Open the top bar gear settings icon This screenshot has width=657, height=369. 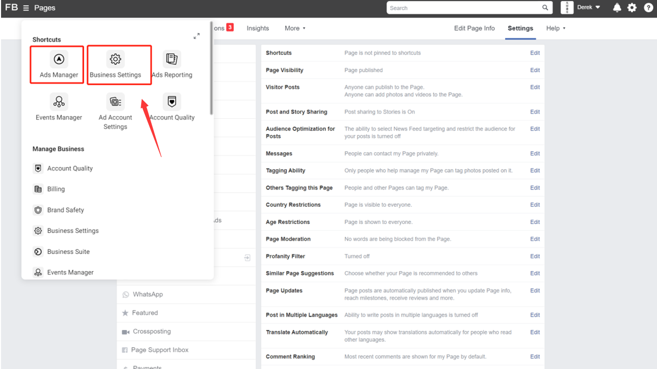point(632,7)
